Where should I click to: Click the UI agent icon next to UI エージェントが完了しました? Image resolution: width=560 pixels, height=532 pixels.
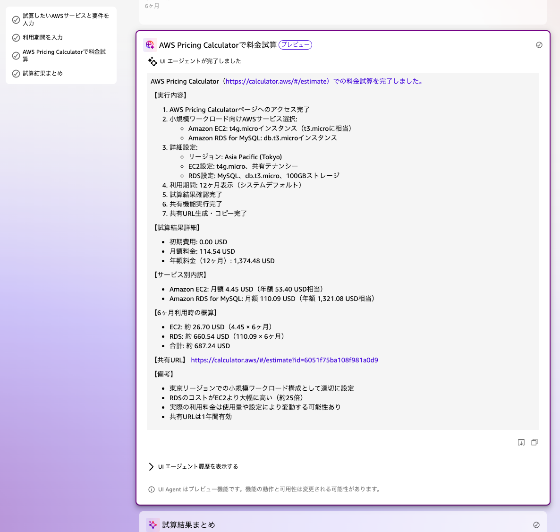[153, 61]
